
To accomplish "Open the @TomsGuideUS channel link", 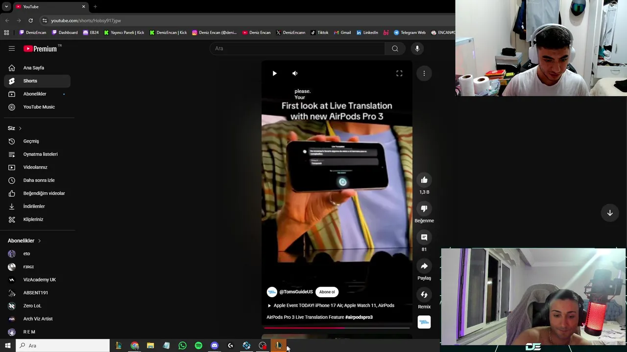I will pos(296,292).
